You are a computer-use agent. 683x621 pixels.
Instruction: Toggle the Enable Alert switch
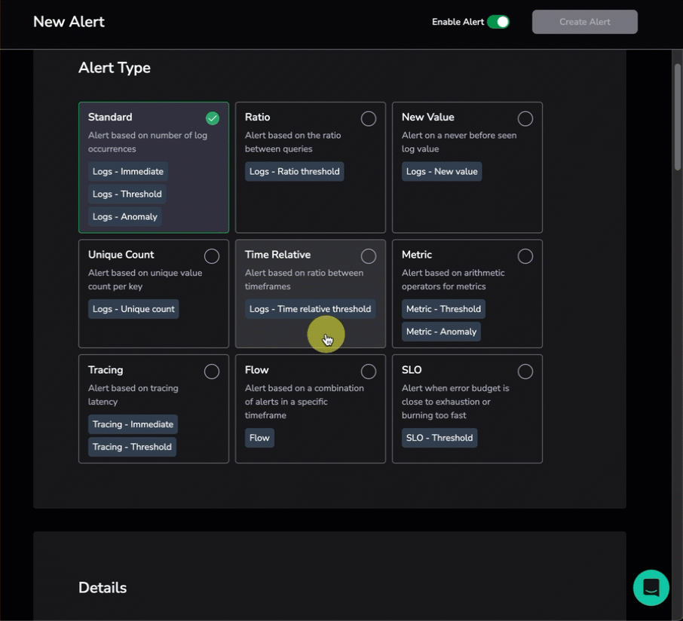498,22
